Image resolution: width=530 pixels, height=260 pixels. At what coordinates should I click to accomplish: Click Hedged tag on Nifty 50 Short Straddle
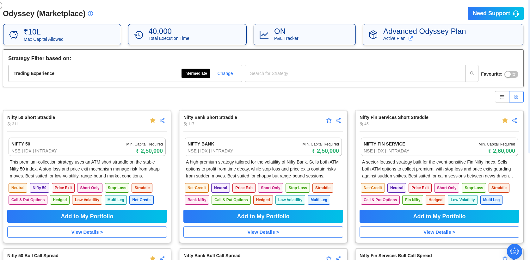(60, 200)
